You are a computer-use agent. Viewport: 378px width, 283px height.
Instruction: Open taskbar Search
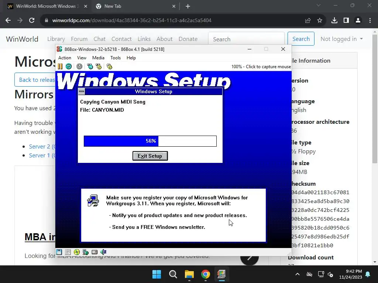[173, 274]
